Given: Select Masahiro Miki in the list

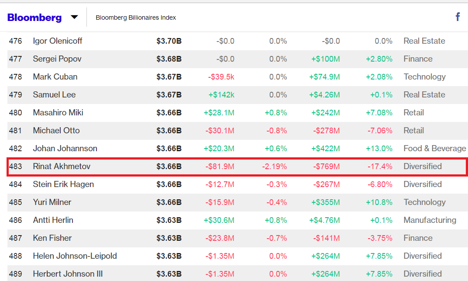Looking at the screenshot, I should click(58, 113).
